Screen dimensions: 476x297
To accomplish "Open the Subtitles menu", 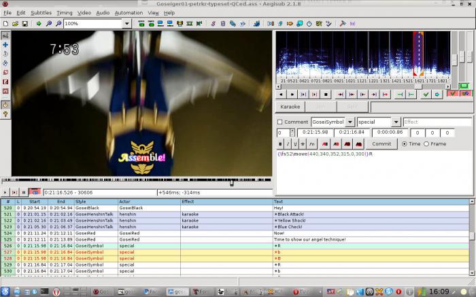I will [x=41, y=13].
